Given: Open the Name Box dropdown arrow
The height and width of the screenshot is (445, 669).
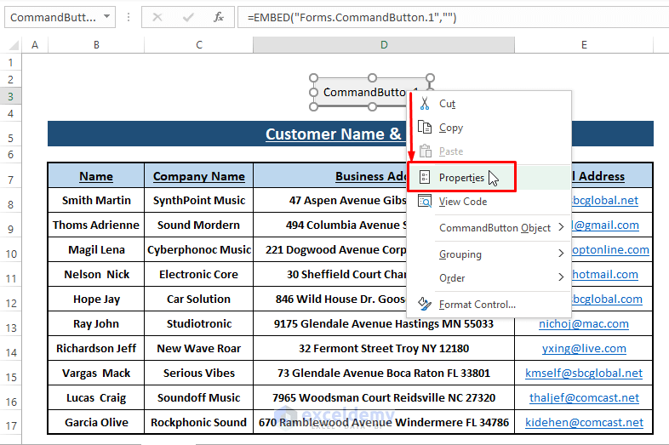Looking at the screenshot, I should point(106,17).
